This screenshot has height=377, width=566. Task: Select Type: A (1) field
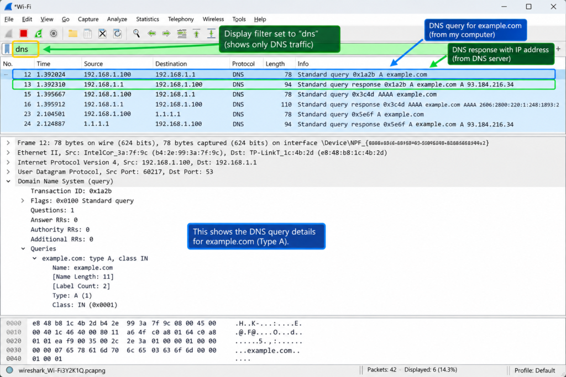click(x=72, y=295)
